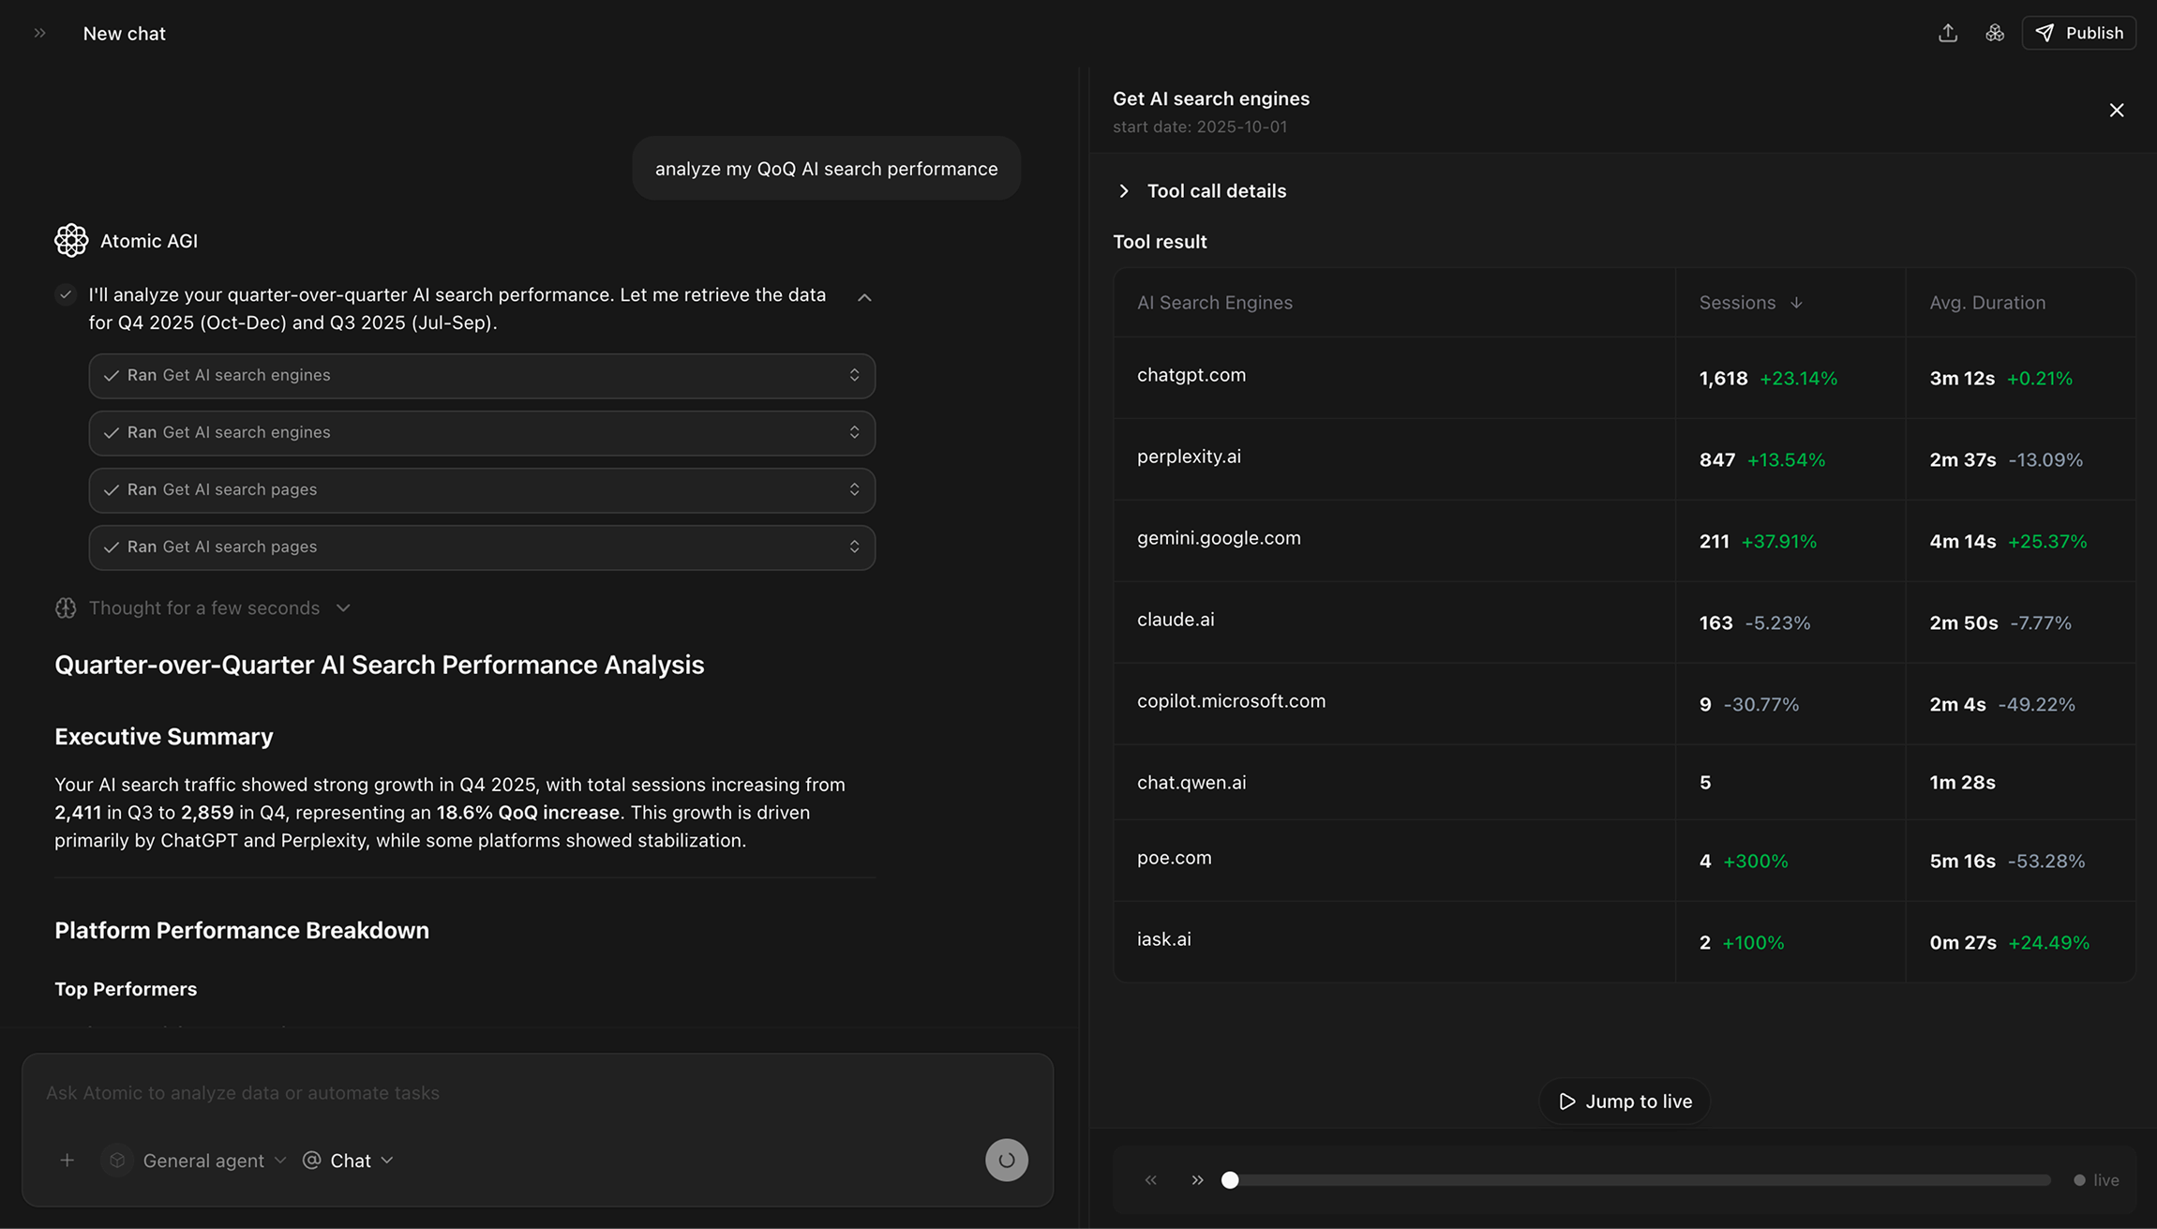Click the share/upload icon in header

coord(1948,33)
